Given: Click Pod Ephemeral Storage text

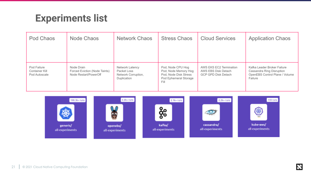Looking at the screenshot, I should (177, 78).
